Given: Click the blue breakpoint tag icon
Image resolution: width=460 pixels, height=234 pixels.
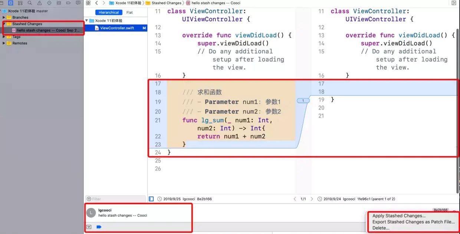Looking at the screenshot, I should point(99,227).
